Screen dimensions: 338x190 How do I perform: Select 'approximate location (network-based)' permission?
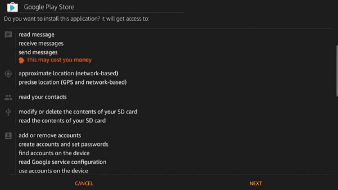tap(68, 73)
